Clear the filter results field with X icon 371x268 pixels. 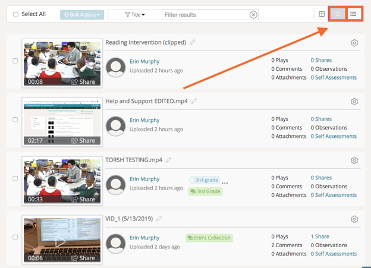coord(254,14)
